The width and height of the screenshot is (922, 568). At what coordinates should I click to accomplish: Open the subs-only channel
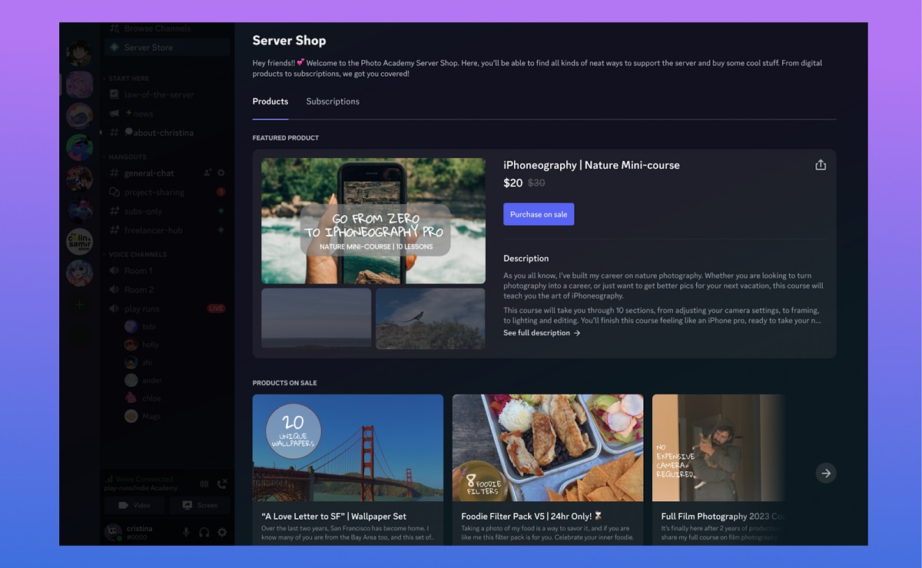coord(167,211)
